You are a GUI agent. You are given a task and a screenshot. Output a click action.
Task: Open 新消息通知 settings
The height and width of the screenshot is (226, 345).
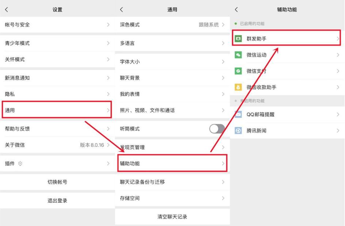click(57, 78)
